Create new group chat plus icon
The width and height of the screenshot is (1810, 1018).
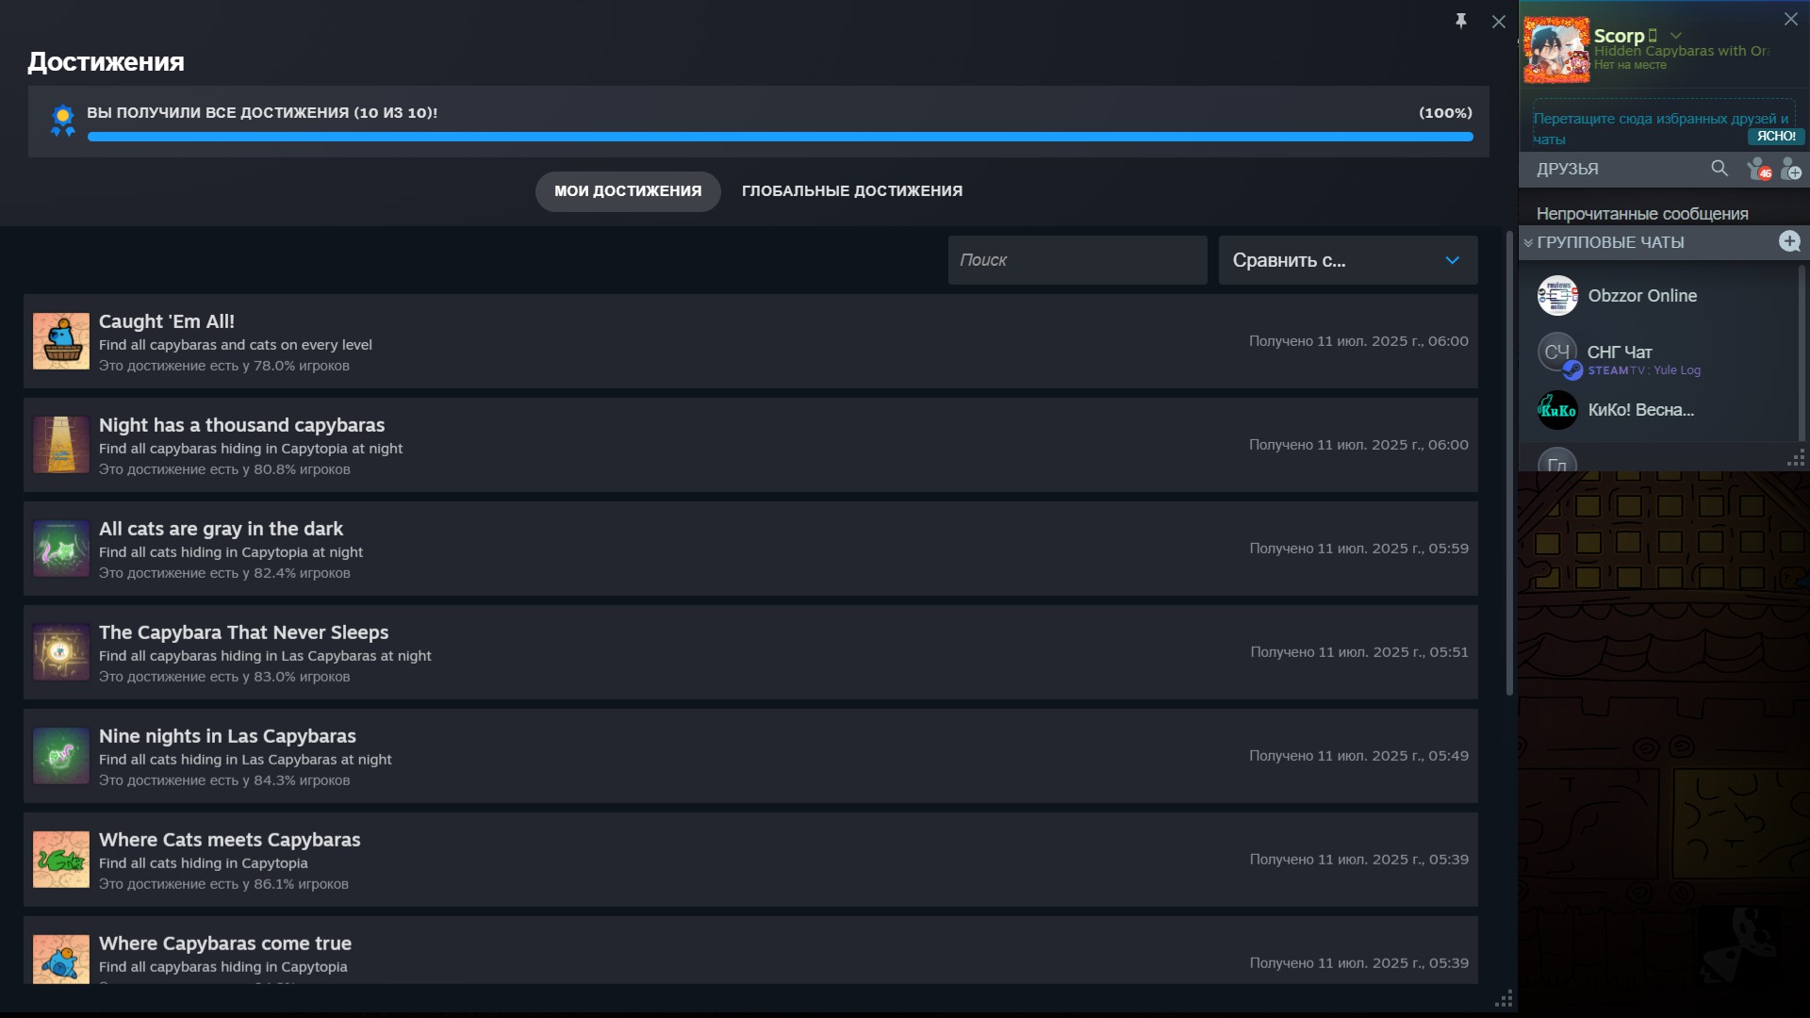[x=1789, y=242]
